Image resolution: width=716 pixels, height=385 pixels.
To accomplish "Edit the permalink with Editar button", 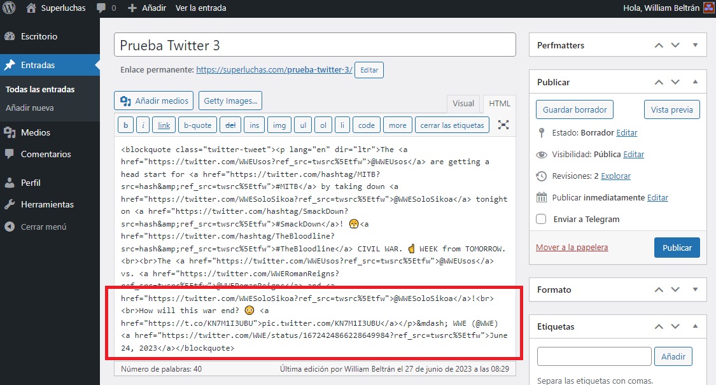I will (369, 70).
